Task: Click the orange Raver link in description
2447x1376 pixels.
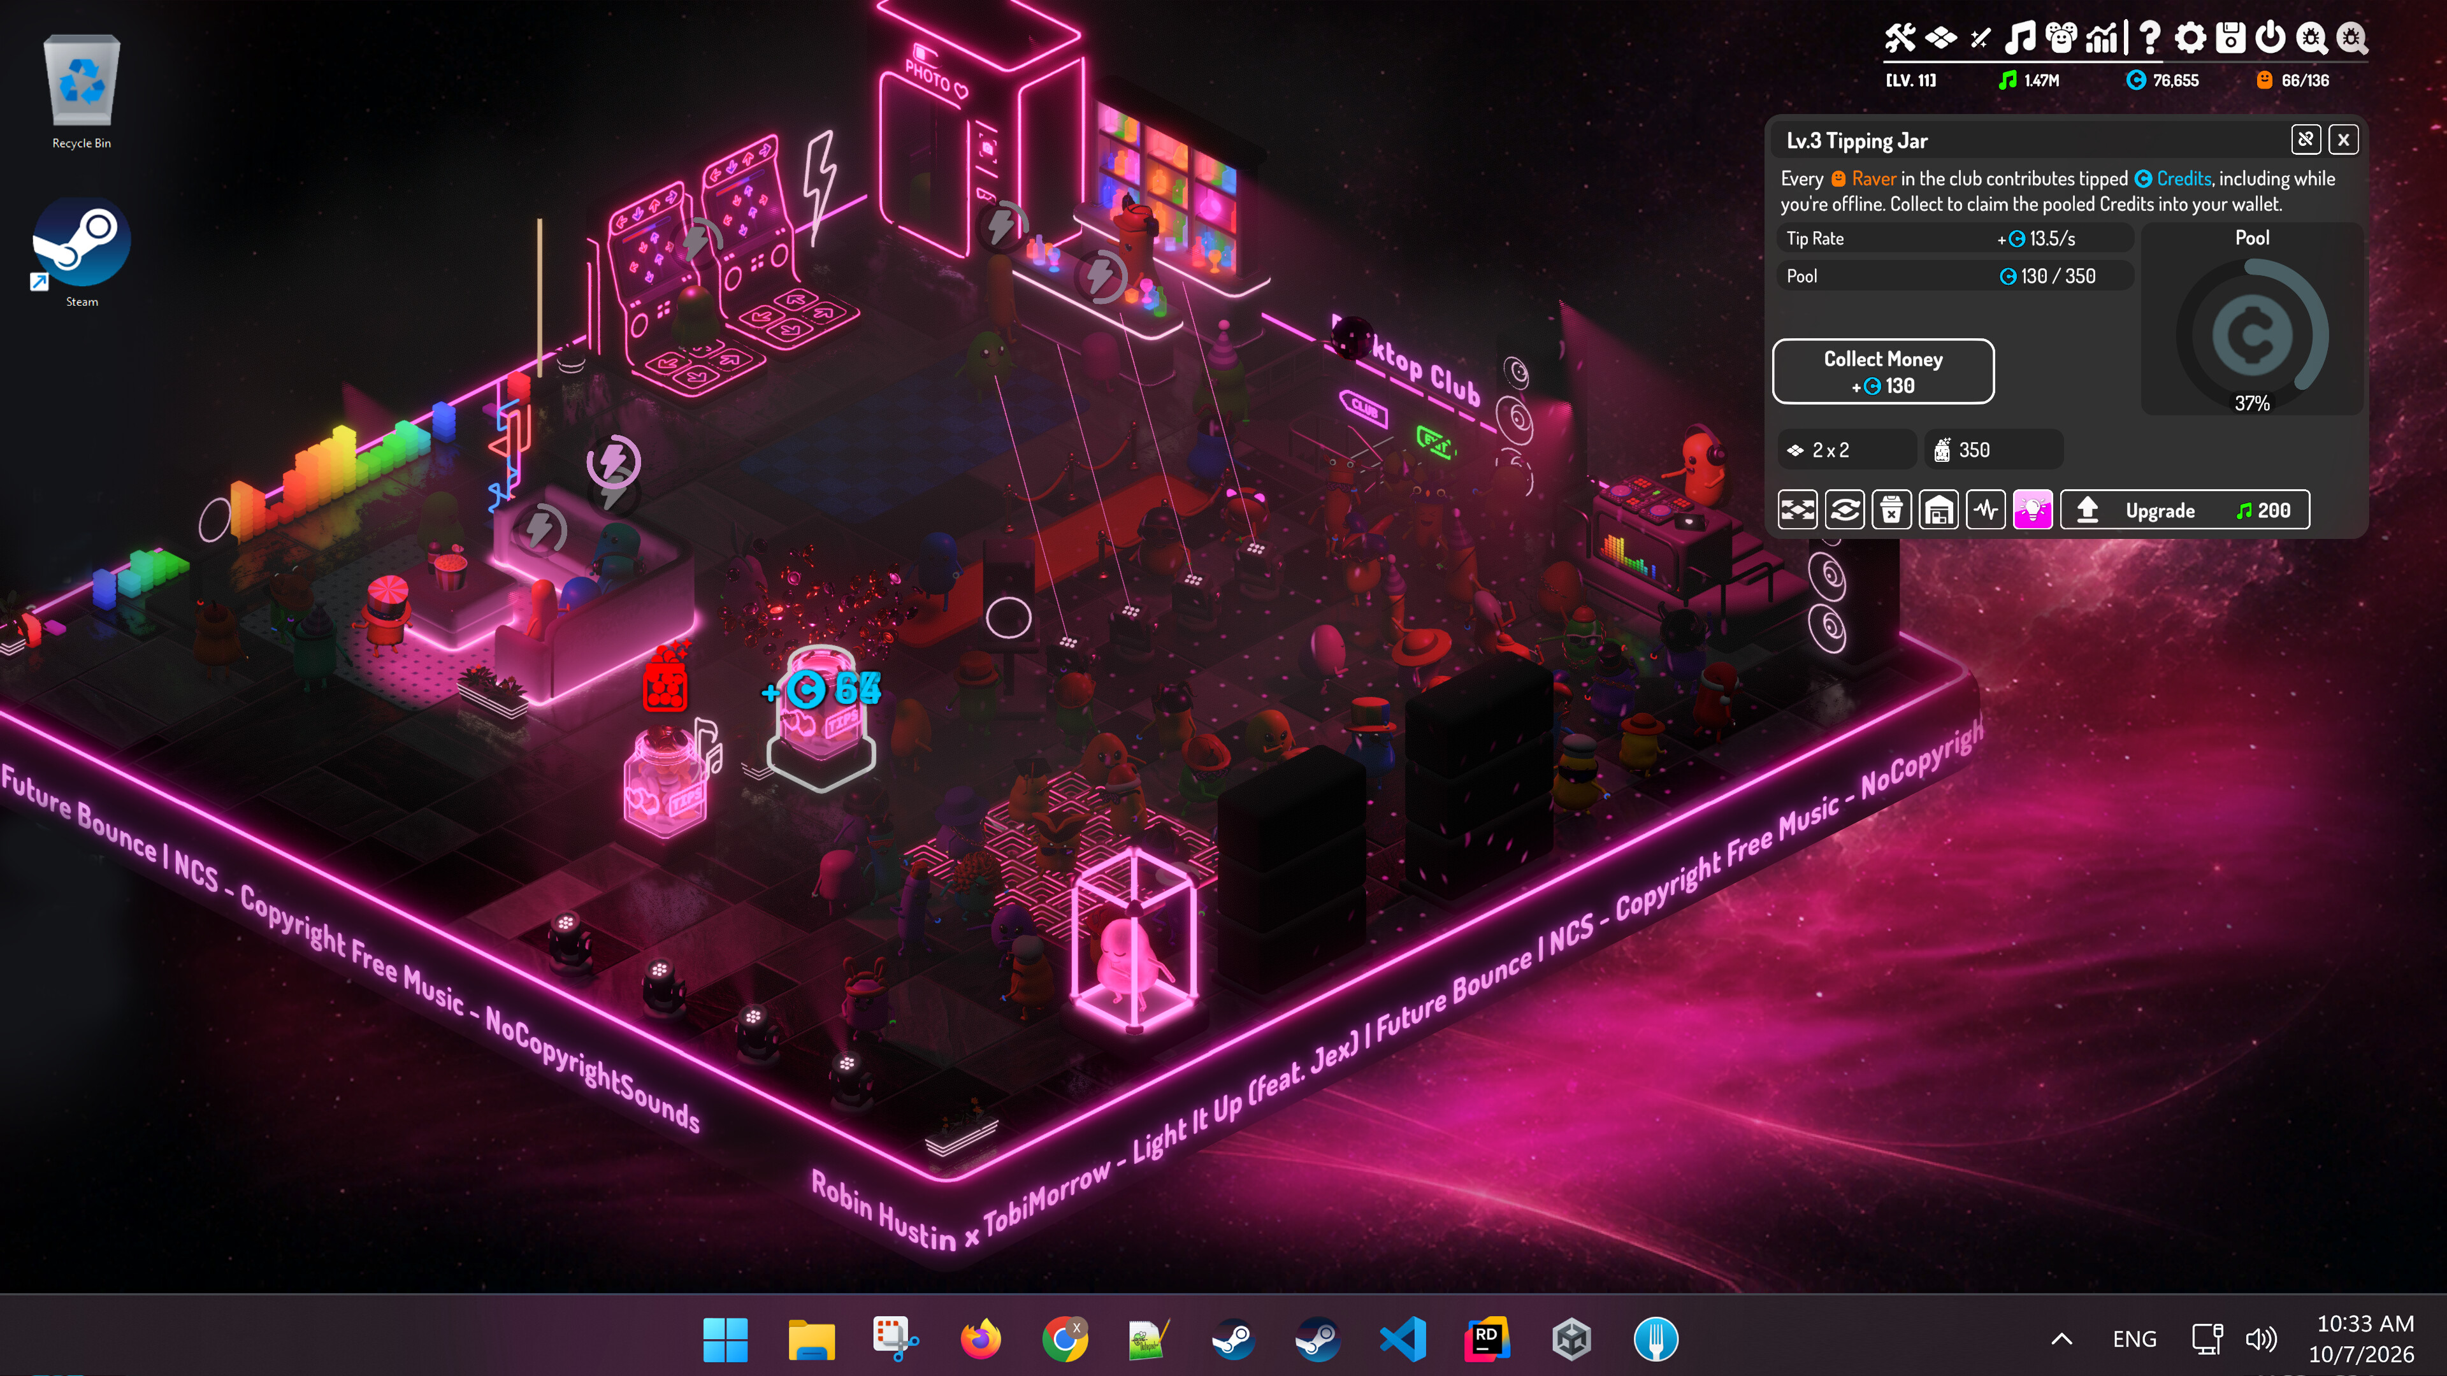Action: pos(1863,178)
